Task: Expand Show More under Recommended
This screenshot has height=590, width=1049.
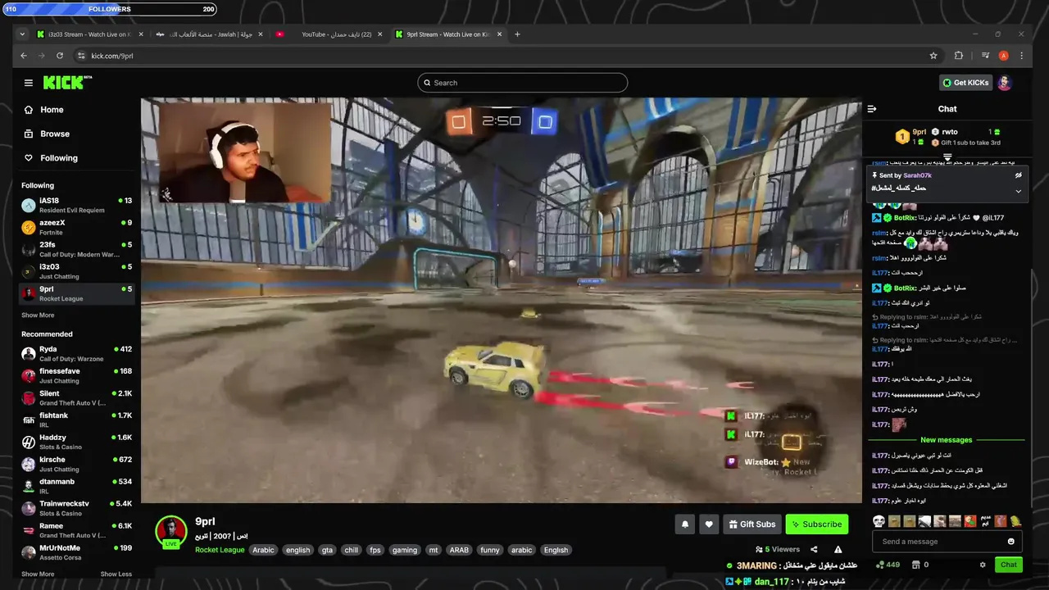Action: 38,574
